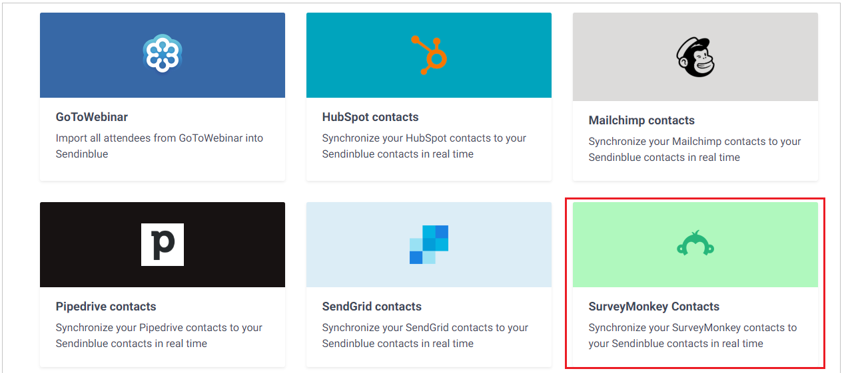Select the Mailchimp contacts title
844x373 pixels.
click(641, 120)
